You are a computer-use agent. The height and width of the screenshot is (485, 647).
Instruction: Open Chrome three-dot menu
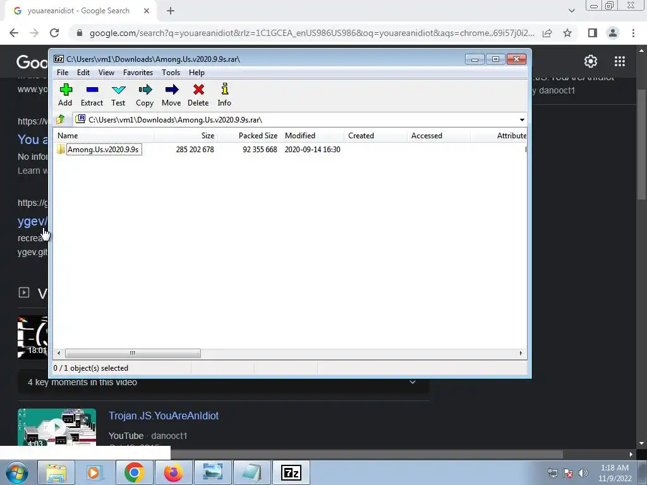point(633,33)
